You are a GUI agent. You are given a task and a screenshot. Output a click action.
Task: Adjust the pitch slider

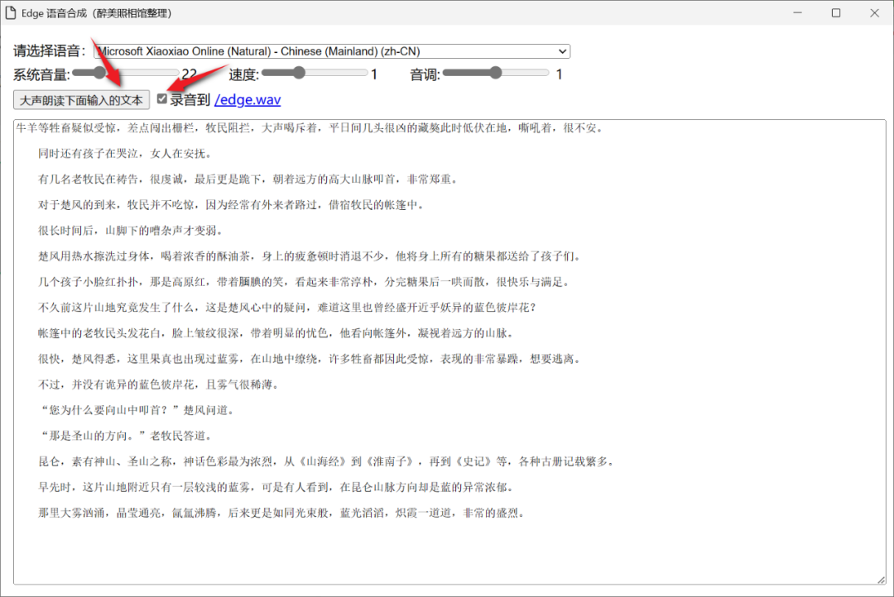pos(496,73)
